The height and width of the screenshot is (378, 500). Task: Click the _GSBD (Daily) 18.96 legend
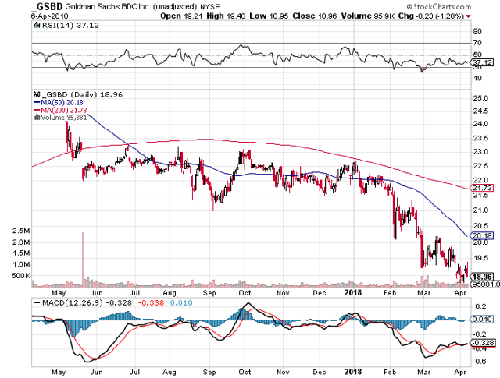[81, 94]
